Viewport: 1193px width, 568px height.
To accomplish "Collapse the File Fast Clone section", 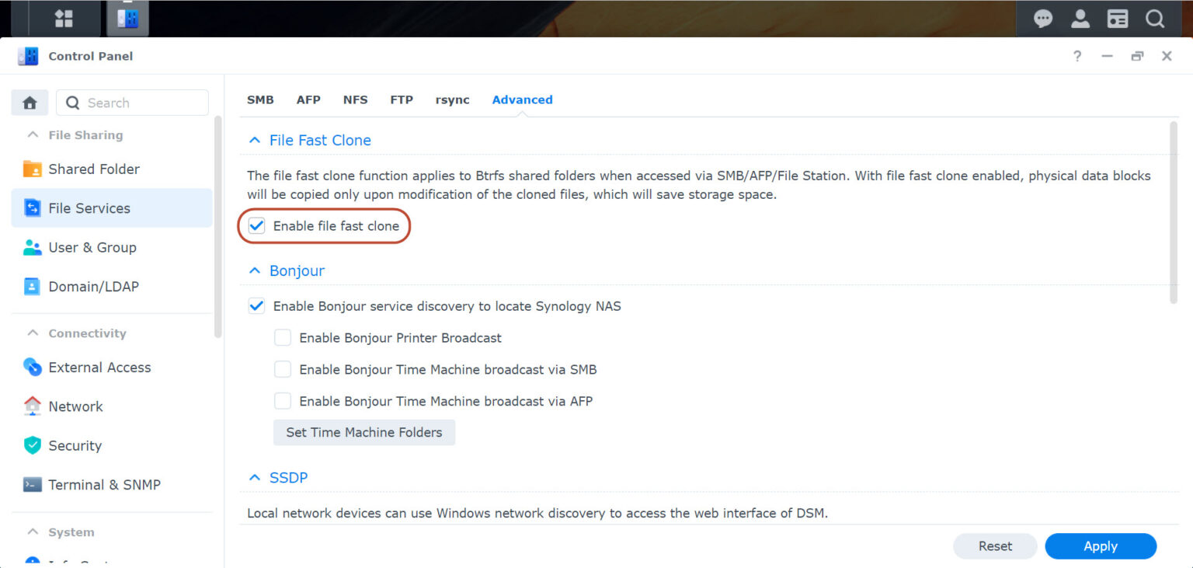I will click(x=255, y=140).
